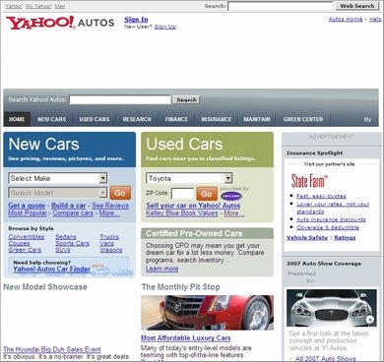The image size is (384, 362).
Task: Browse Sedans style link
Action: point(66,237)
